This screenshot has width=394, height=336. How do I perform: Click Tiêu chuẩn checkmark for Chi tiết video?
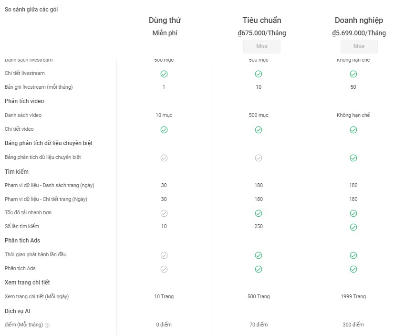(259, 130)
